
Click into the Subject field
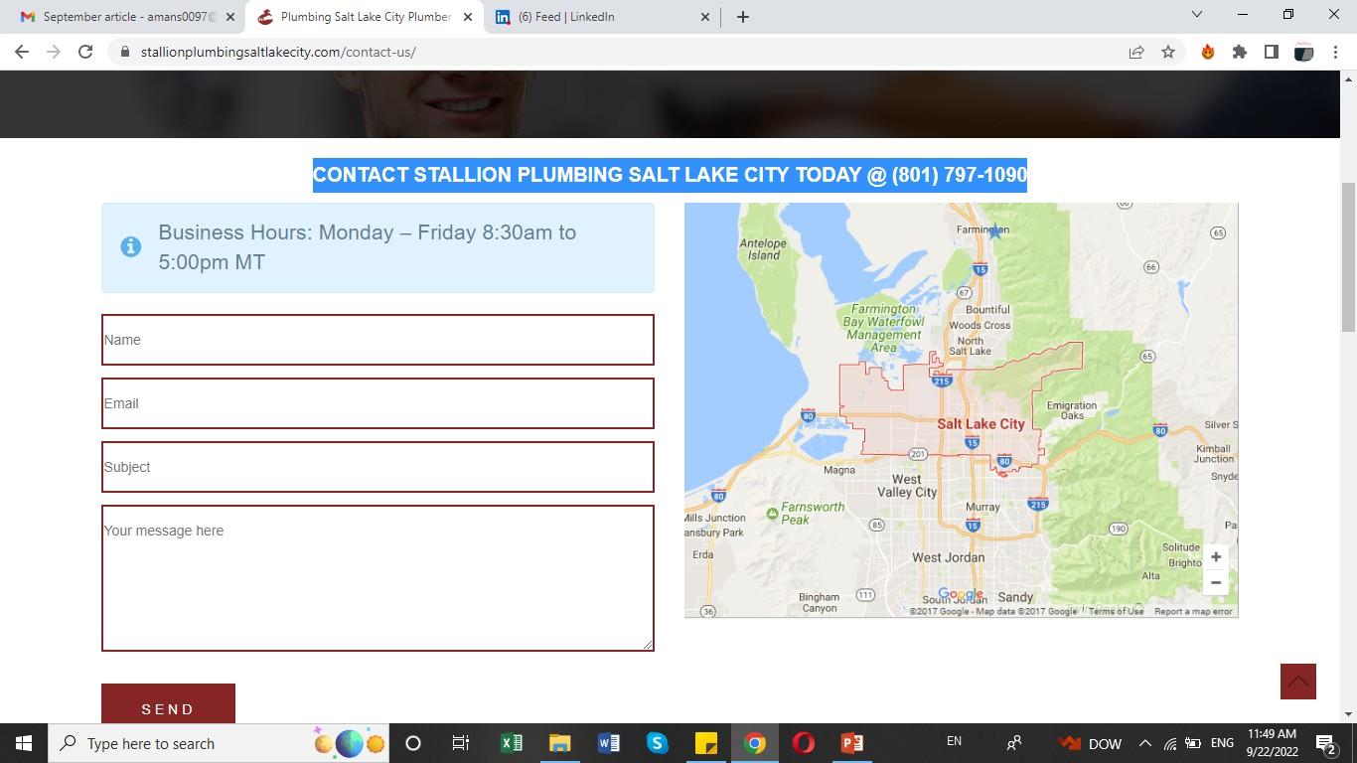pyautogui.click(x=377, y=467)
